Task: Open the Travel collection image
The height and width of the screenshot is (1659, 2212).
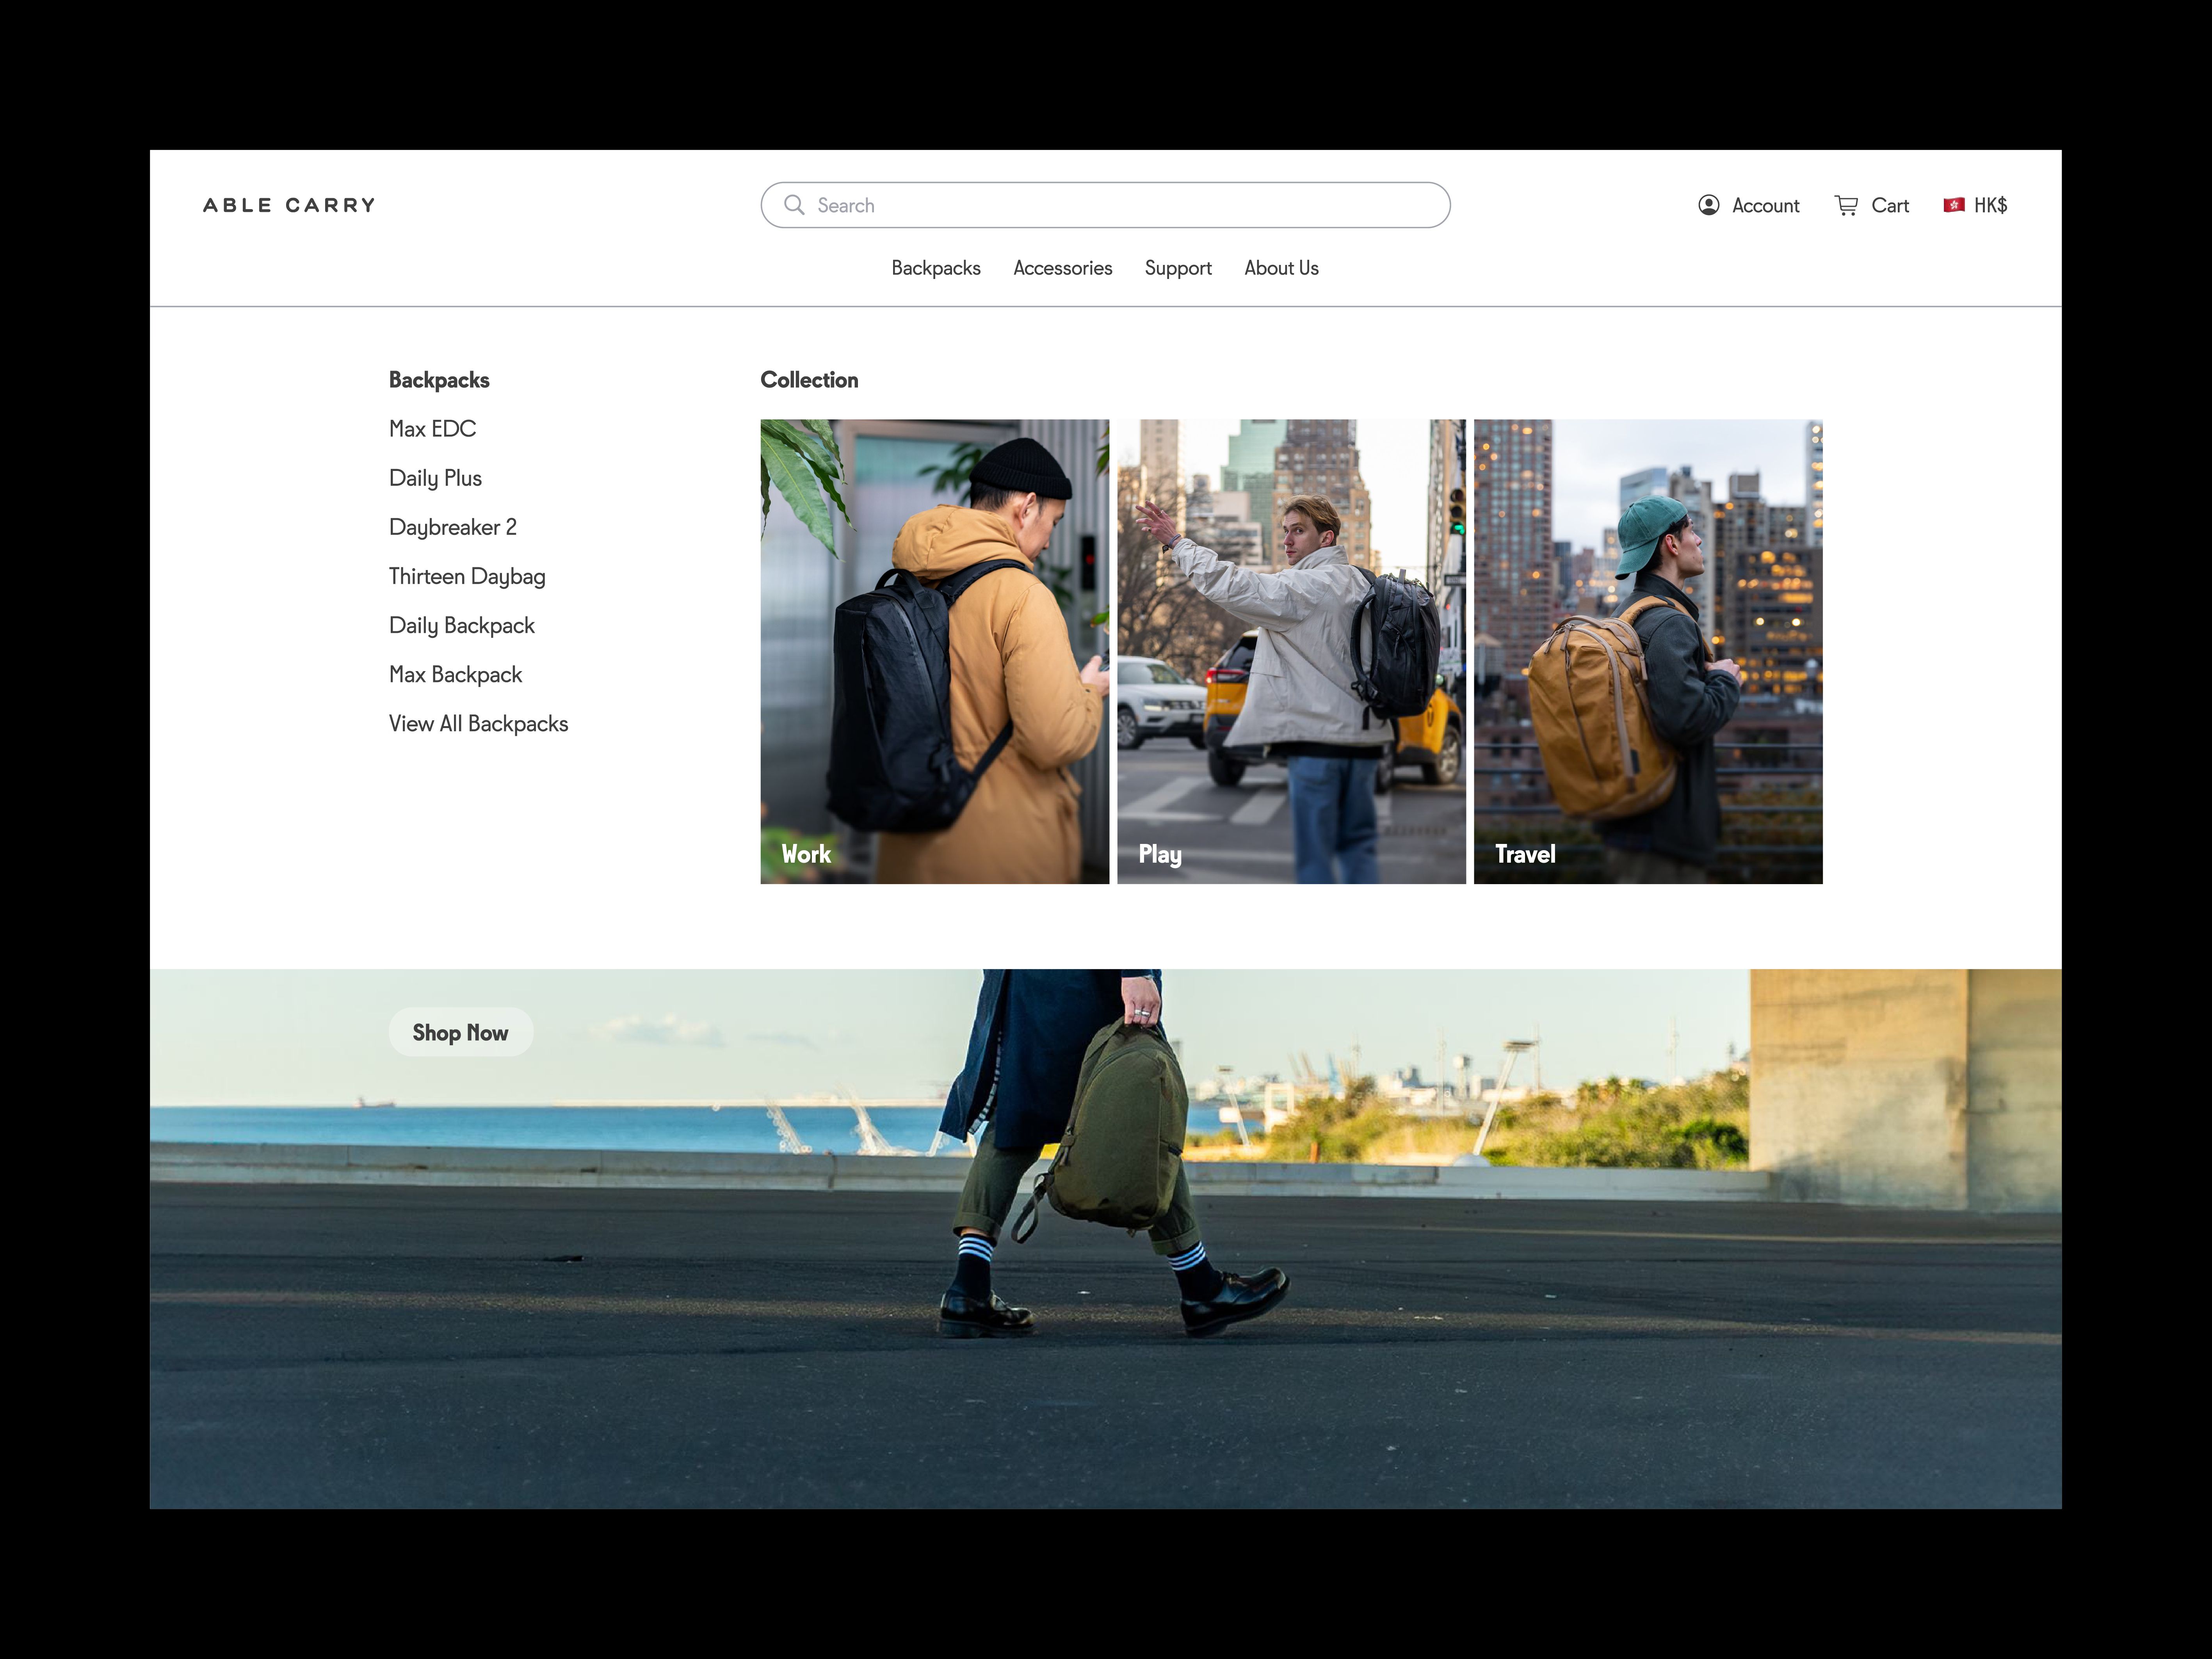Action: click(x=1648, y=652)
